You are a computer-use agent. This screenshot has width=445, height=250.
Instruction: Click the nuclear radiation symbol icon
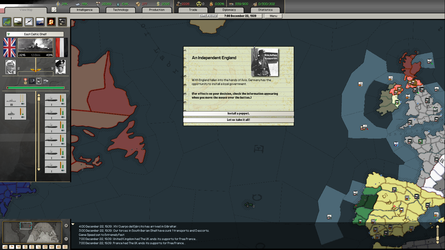pyautogui.click(x=199, y=4)
